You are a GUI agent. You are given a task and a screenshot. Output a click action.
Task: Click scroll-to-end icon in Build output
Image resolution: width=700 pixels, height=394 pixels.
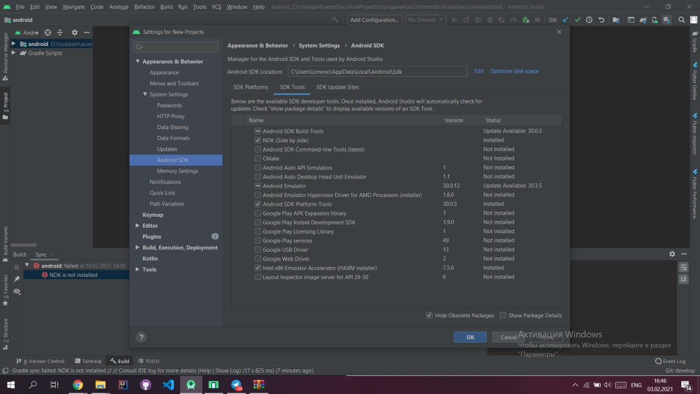(684, 279)
